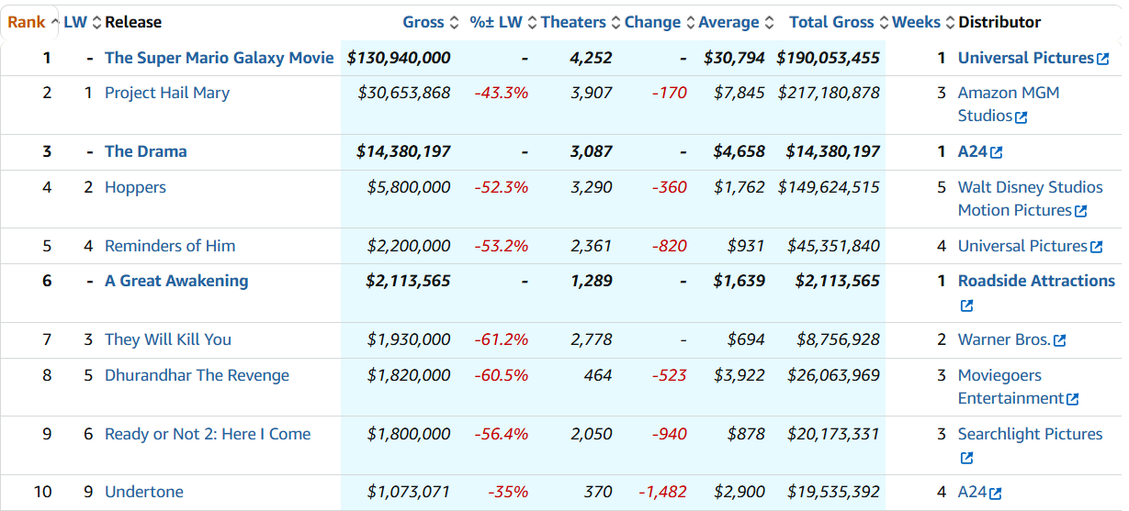This screenshot has width=1129, height=511.
Task: Click external link icon next to Warner Bros.
Action: pyautogui.click(x=1060, y=340)
